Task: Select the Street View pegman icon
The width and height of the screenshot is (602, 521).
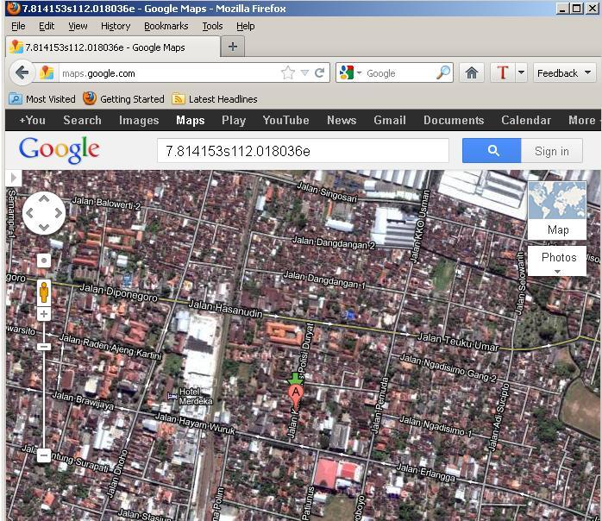Action: tap(44, 293)
